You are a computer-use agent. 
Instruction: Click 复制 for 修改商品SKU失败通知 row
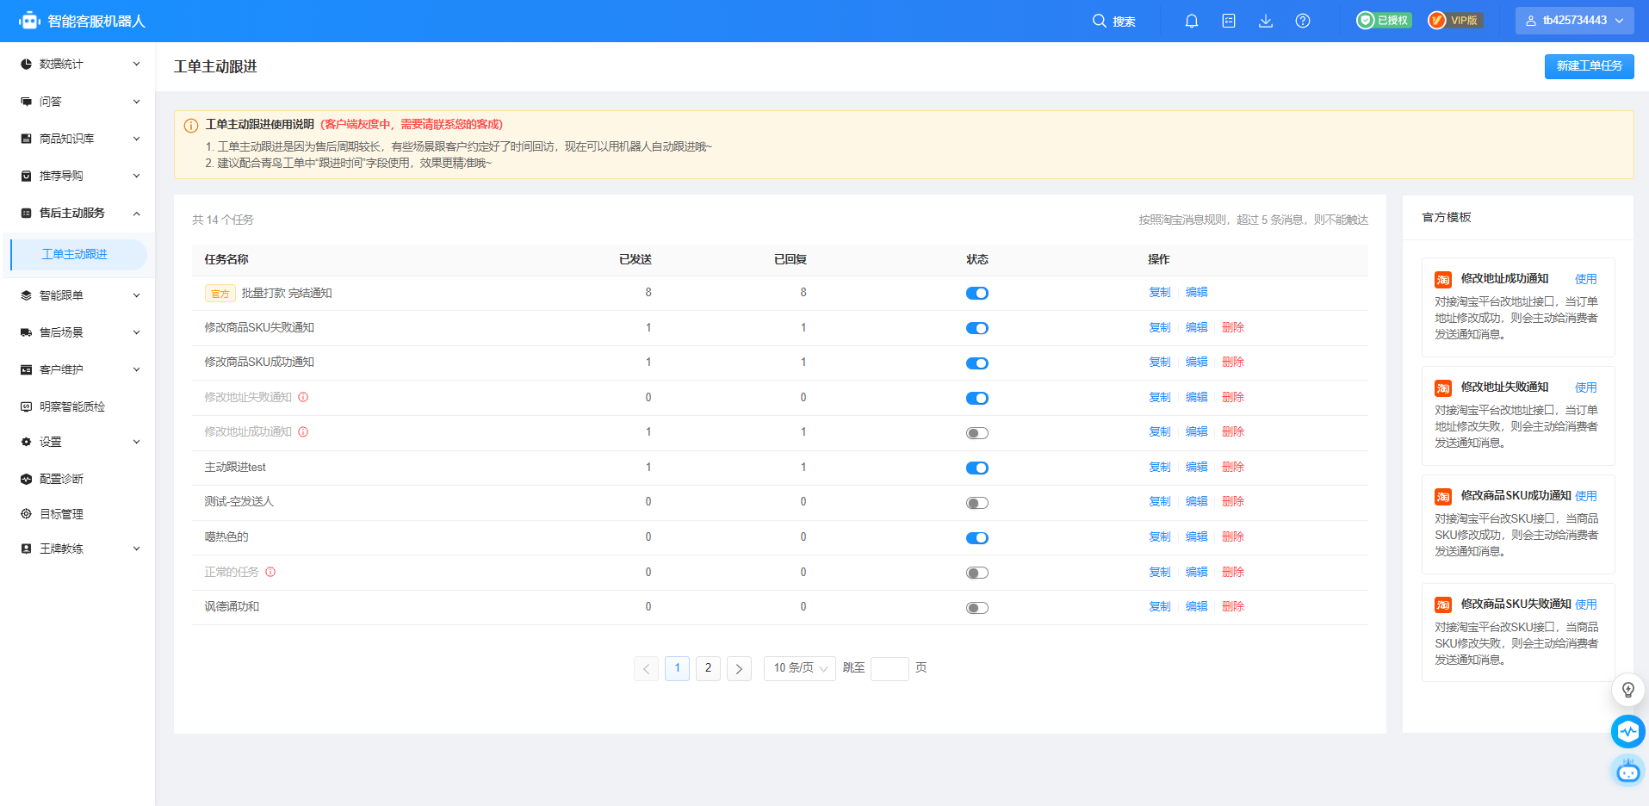point(1160,327)
